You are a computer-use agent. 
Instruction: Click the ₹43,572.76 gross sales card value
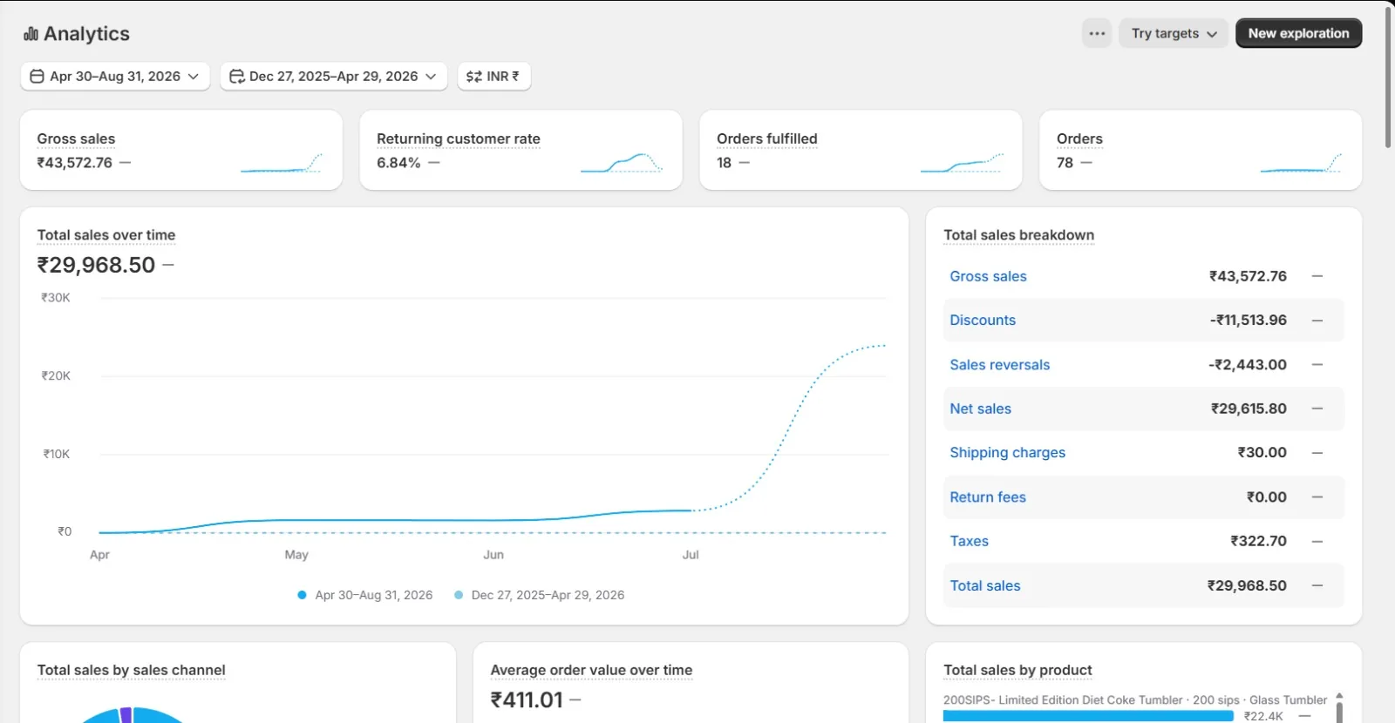click(x=74, y=163)
